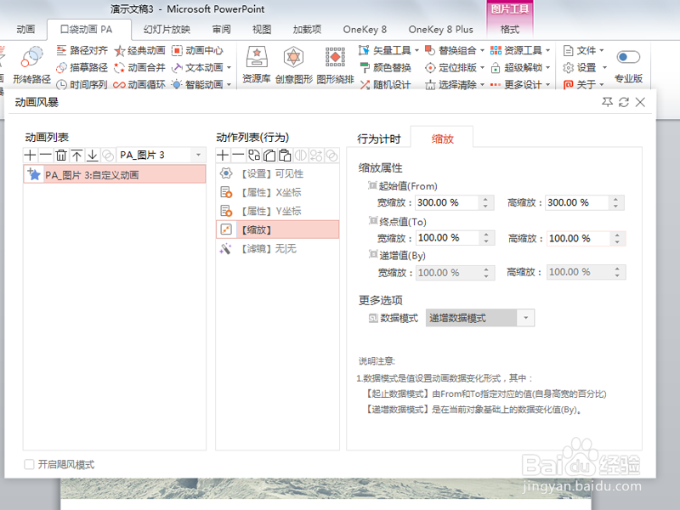Expand 智能动画 dropdown
Image resolution: width=680 pixels, height=510 pixels.
pos(229,84)
